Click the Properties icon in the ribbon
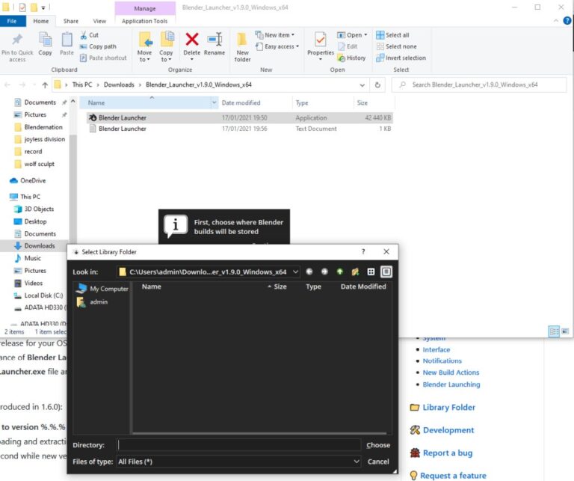 click(321, 43)
